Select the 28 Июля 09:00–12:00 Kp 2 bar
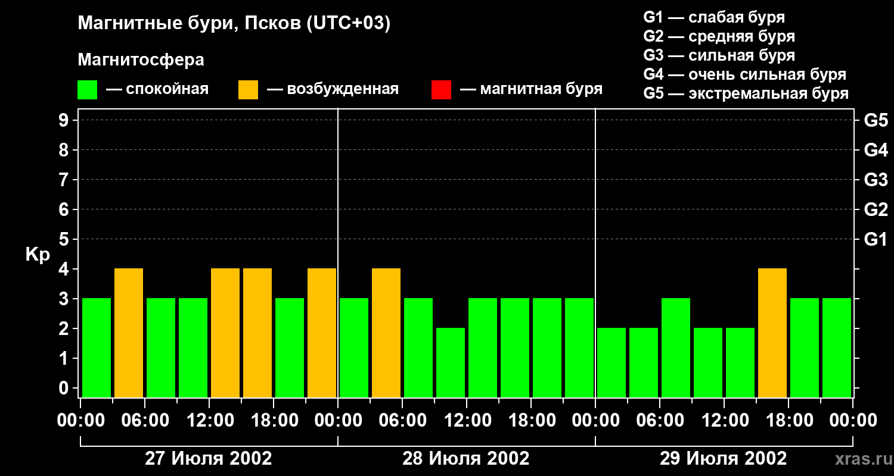Image resolution: width=894 pixels, height=476 pixels. click(x=451, y=362)
